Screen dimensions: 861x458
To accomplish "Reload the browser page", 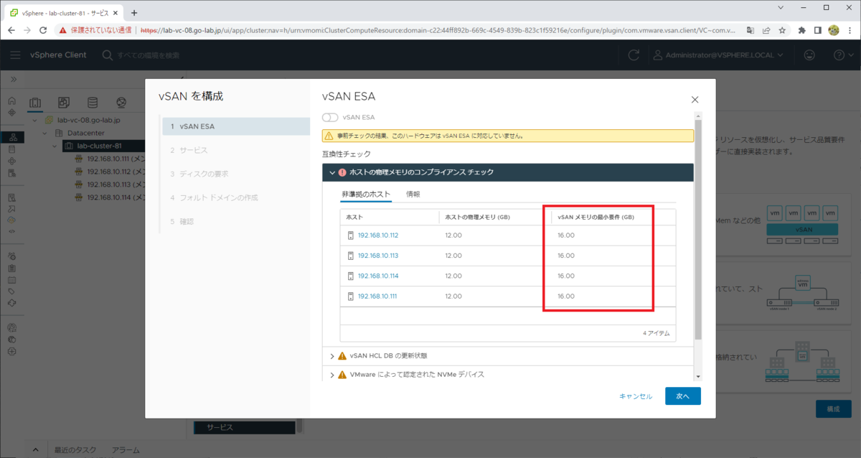I will coord(43,30).
